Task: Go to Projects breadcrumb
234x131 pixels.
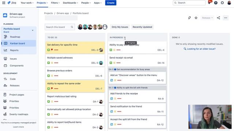Action: [x=48, y=13]
